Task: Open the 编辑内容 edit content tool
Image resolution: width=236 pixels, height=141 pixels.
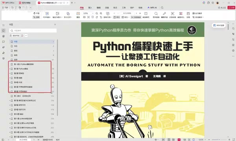Action: click(164, 15)
